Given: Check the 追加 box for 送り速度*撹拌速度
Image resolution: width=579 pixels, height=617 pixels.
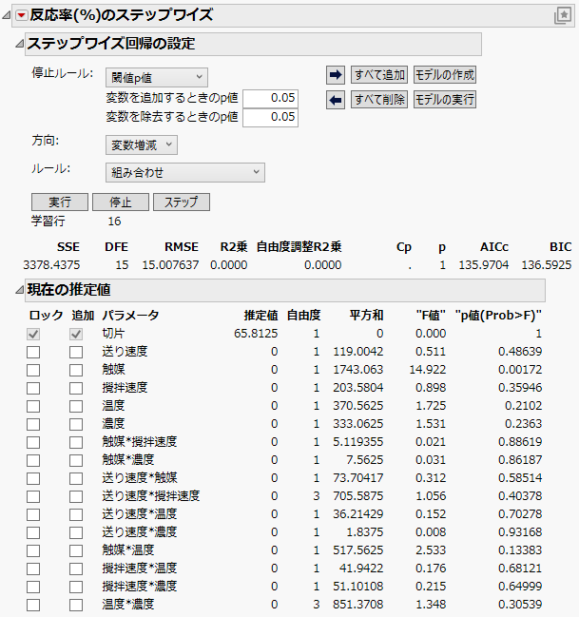Looking at the screenshot, I should 76,496.
